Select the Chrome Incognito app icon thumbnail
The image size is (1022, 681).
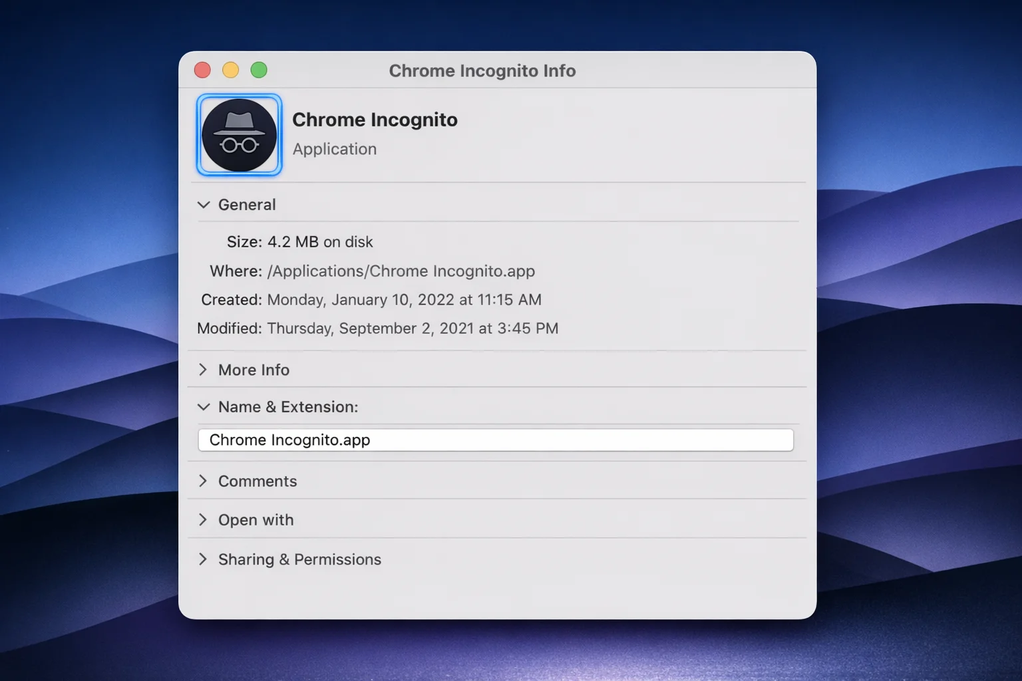pos(239,135)
